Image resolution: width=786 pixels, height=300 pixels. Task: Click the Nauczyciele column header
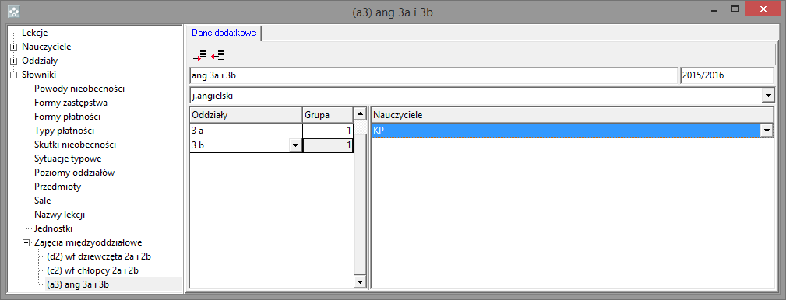pos(572,115)
